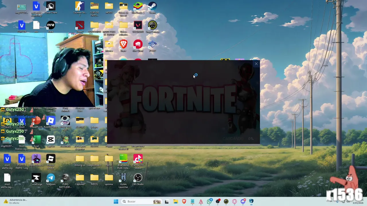The width and height of the screenshot is (367, 206).
Task: Open the Captured folder
Action: pyautogui.click(x=80, y=180)
